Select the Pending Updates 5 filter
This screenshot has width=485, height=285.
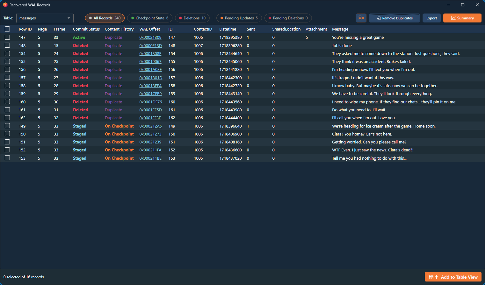point(239,18)
